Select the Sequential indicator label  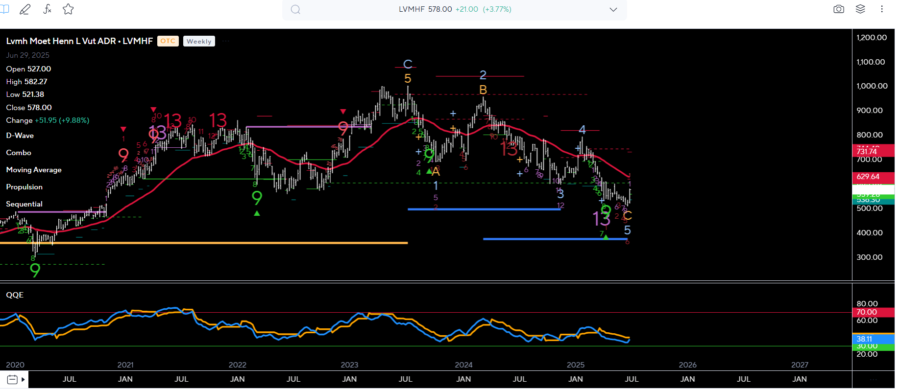click(24, 204)
